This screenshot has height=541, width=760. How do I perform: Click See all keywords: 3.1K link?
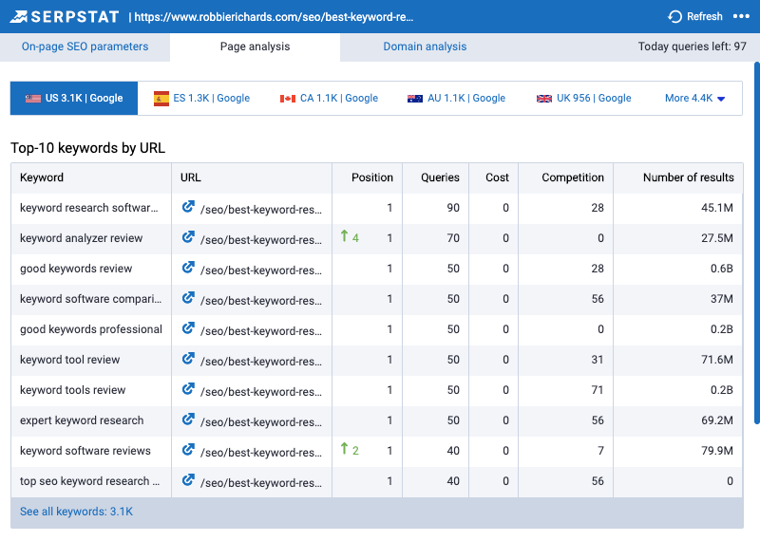coord(76,512)
